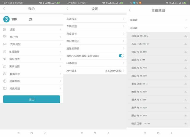Viewport: 190px width, 137px height.
Task: Tap the back arrow on 离线地图 screen
Action: click(130, 10)
